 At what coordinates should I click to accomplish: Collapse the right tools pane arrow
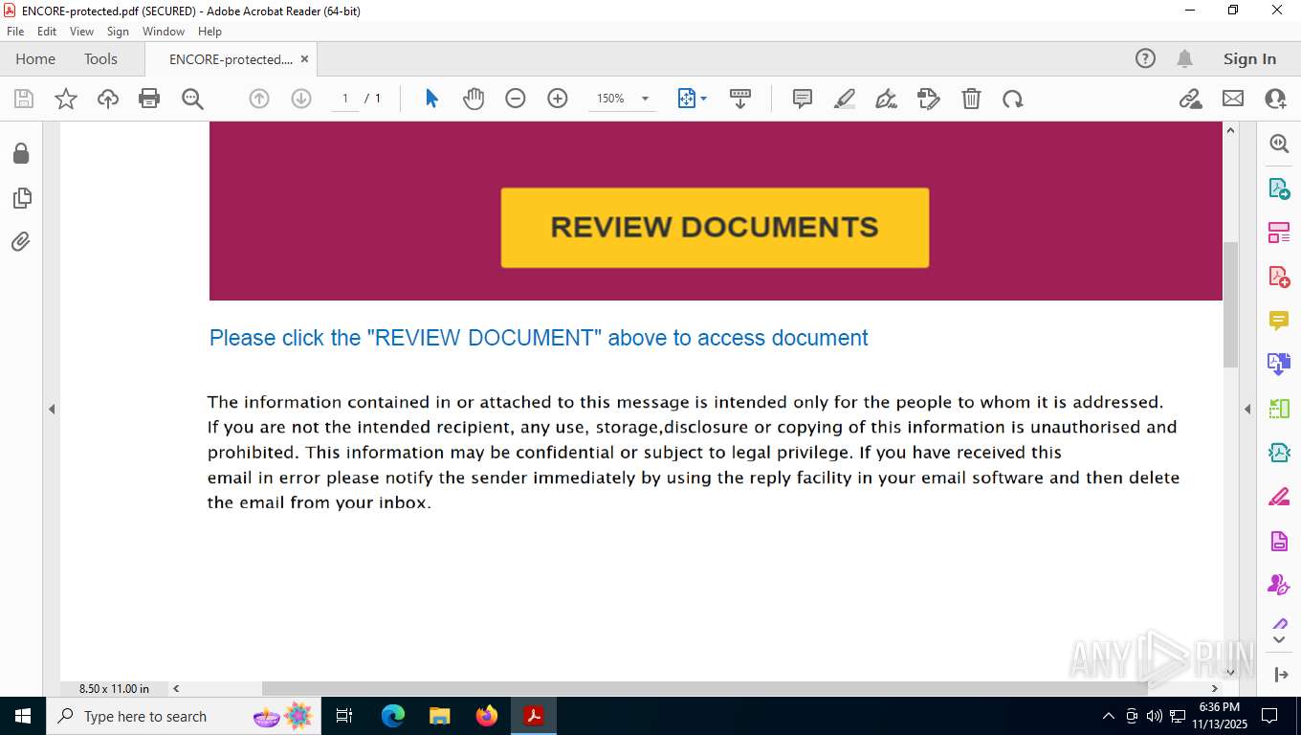(x=1247, y=409)
